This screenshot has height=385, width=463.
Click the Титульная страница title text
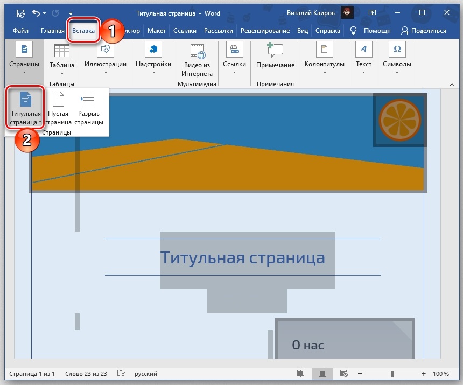point(242,257)
